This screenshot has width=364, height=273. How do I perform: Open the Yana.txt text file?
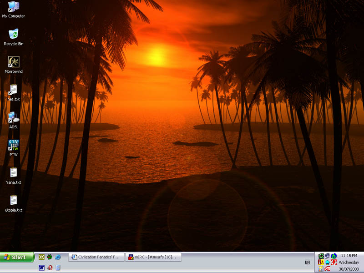point(14,173)
